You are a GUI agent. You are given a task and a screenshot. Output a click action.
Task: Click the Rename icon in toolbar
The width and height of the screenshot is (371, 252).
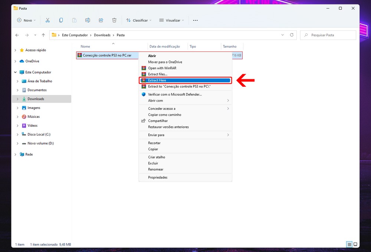[88, 20]
